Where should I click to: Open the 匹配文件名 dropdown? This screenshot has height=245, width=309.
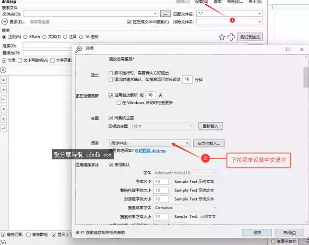(260, 13)
